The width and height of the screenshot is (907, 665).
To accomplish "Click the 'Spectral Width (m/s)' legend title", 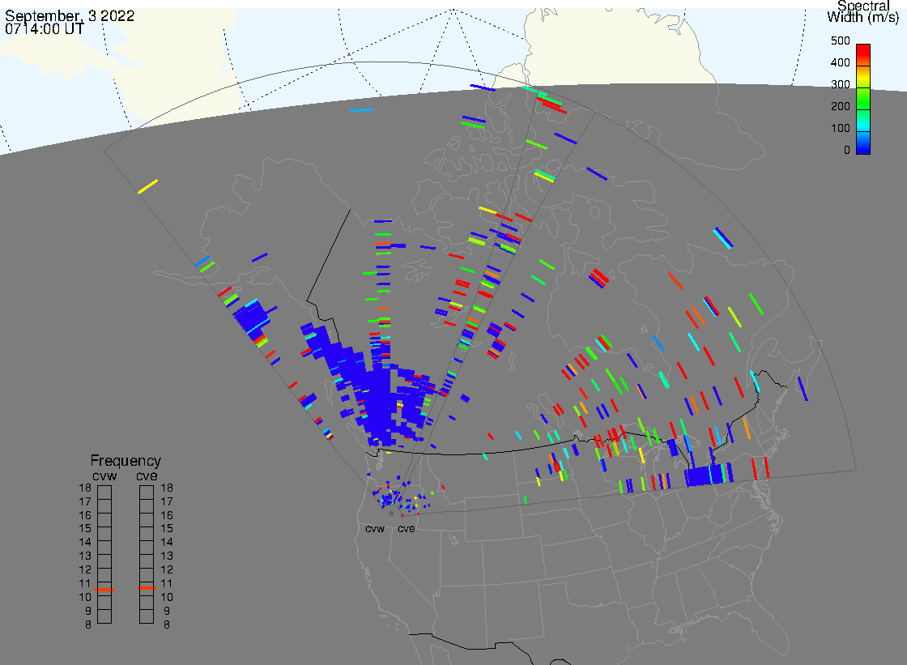I will [863, 11].
